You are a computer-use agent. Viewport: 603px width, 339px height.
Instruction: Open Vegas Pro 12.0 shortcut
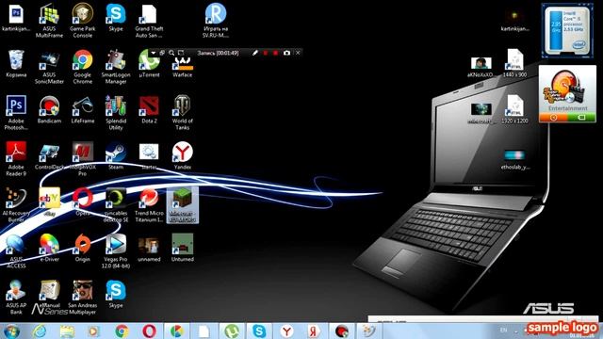(x=116, y=251)
